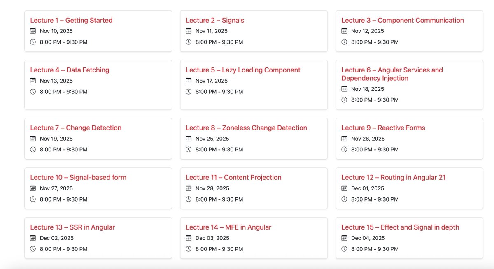Click the clock icon for Lecture 2
The width and height of the screenshot is (494, 269).
tap(189, 42)
